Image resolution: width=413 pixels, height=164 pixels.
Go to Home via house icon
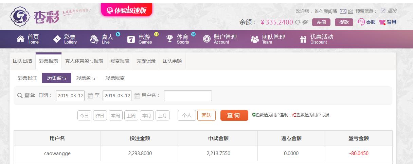coord(21,39)
